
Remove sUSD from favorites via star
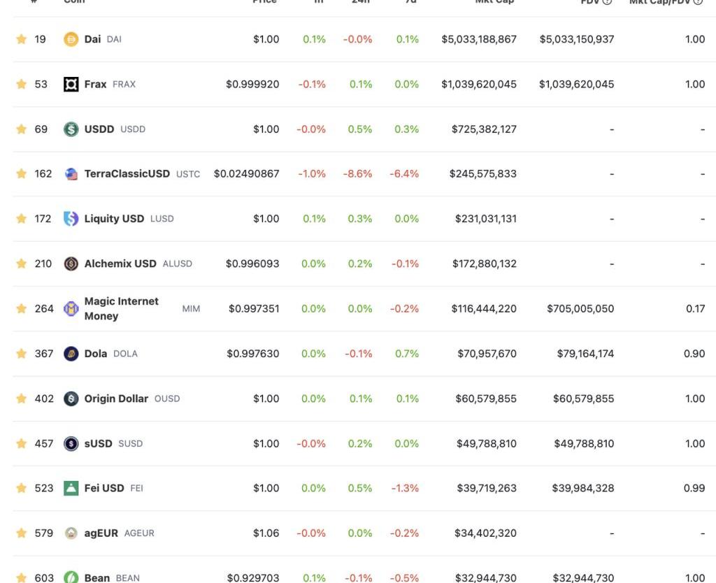pos(21,443)
